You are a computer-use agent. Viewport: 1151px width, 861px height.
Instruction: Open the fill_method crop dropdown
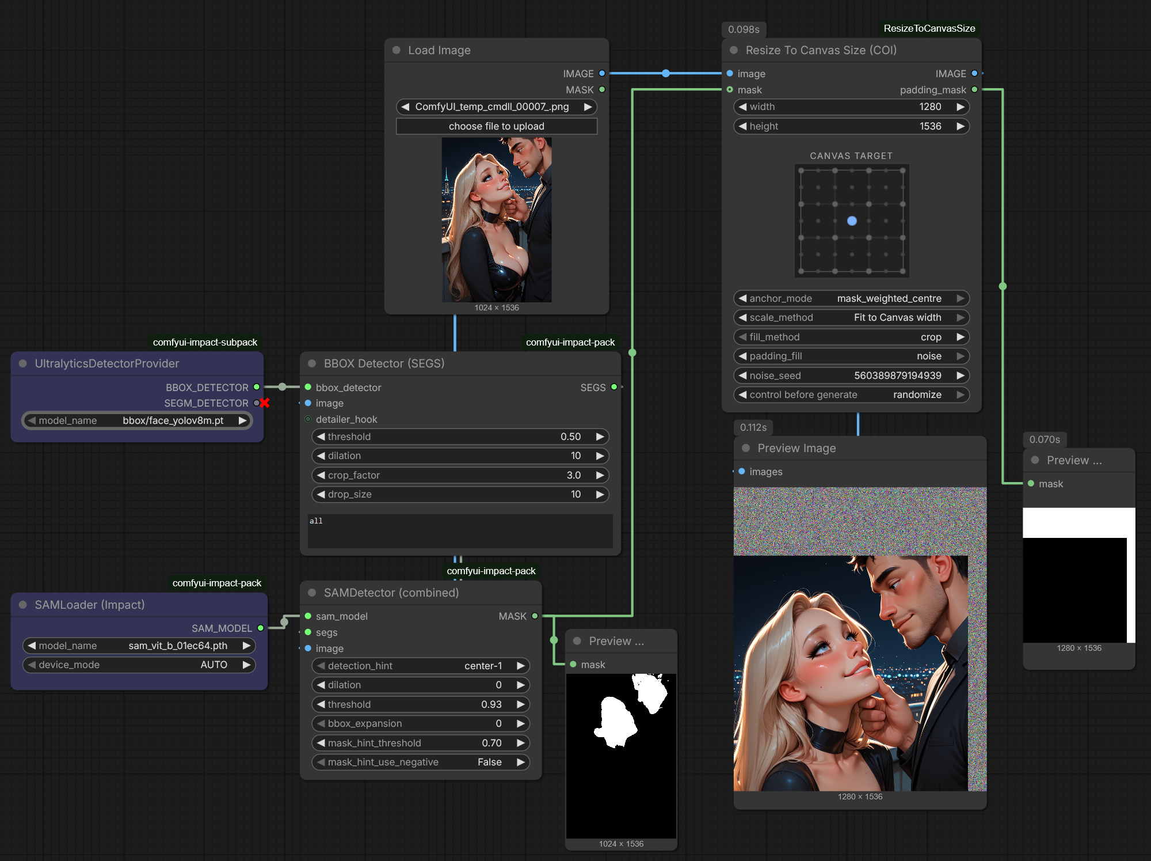coord(851,337)
